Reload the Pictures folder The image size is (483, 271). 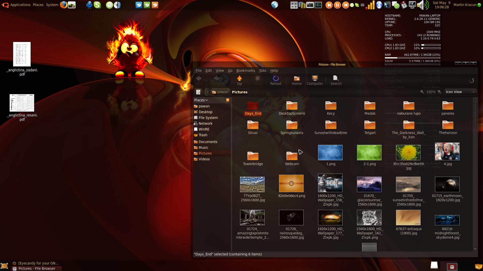[x=275, y=80]
